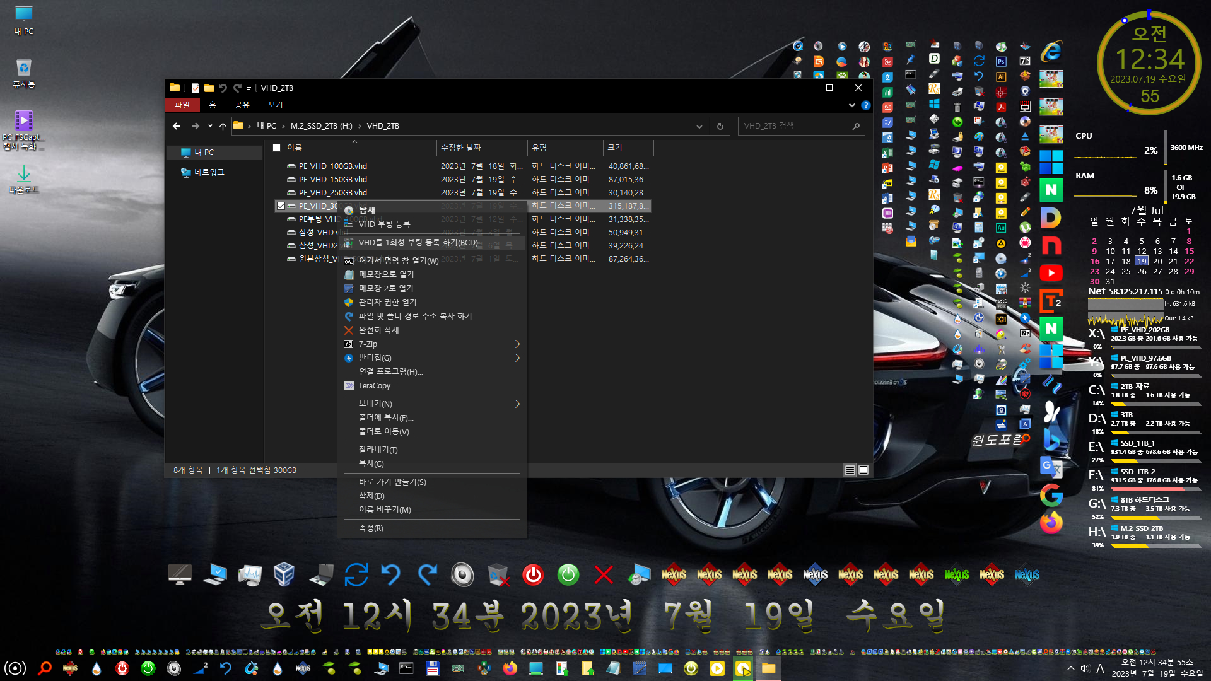Open the address bar history dropdown
1211x681 pixels.
(699, 126)
